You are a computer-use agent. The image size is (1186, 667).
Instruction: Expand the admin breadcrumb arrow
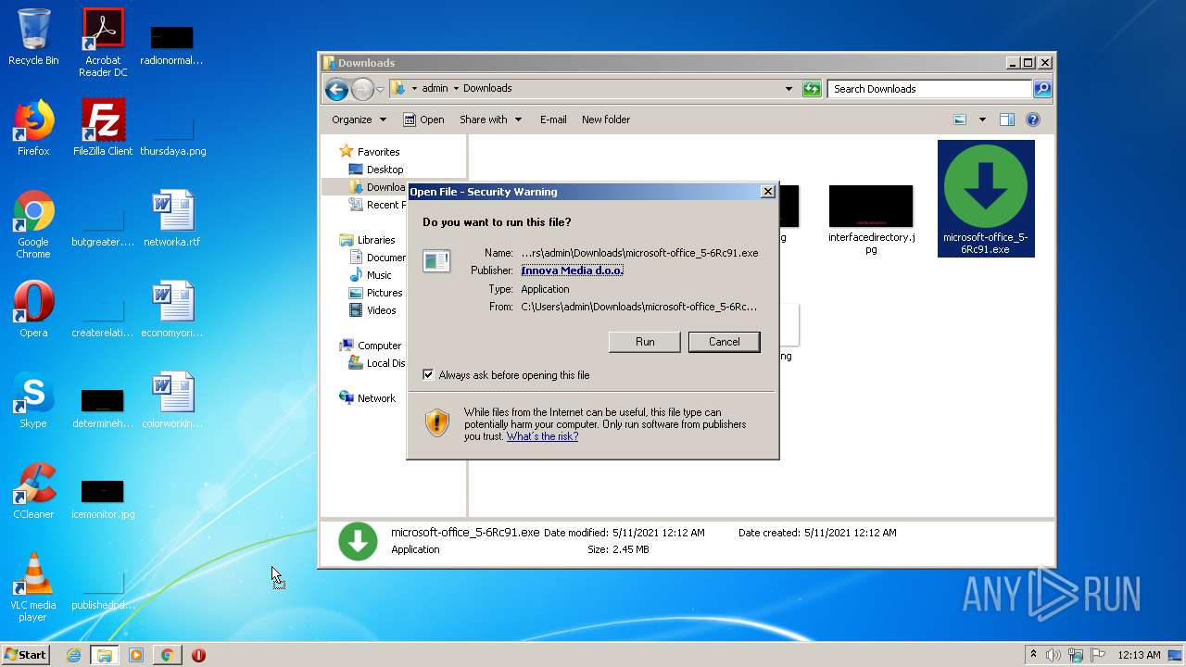(456, 89)
